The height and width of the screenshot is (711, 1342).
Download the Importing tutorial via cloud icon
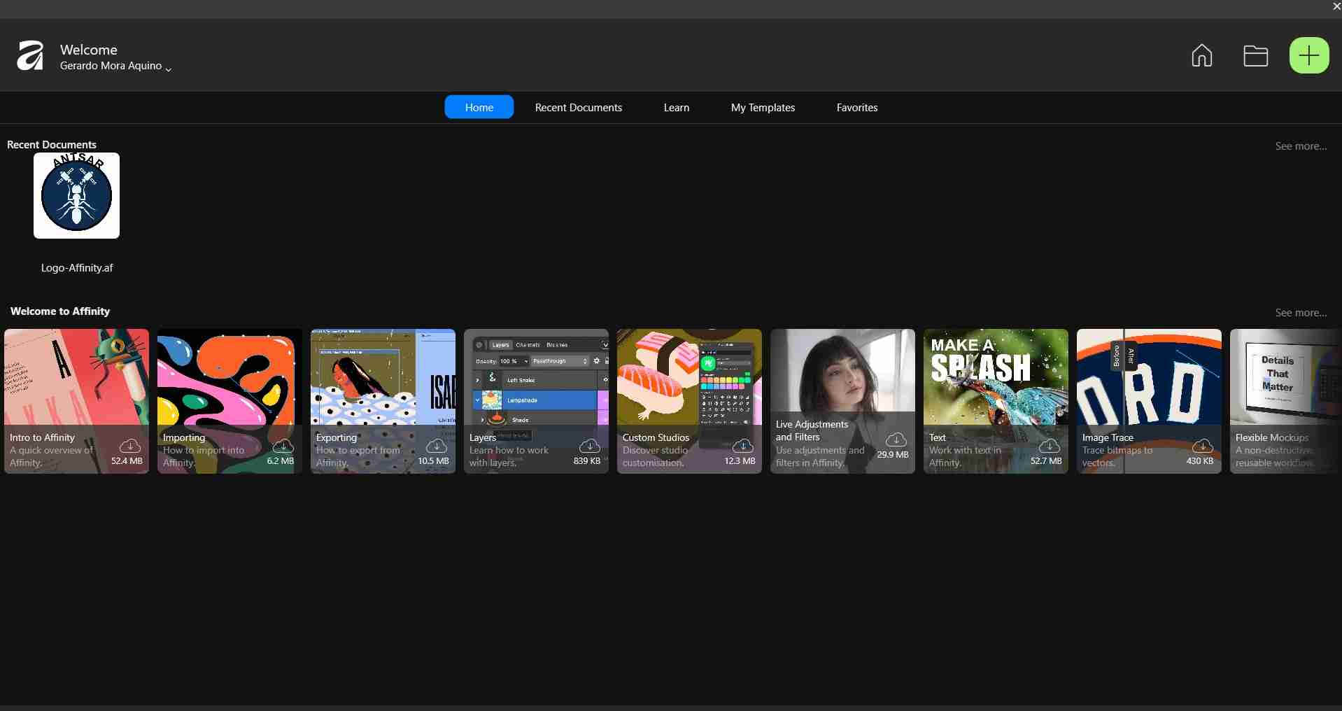283,445
